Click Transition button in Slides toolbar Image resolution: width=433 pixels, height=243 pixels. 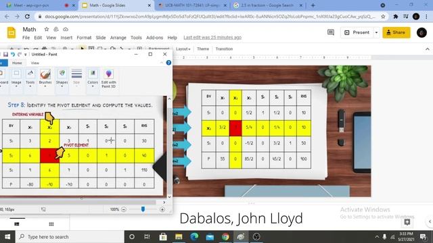(224, 49)
